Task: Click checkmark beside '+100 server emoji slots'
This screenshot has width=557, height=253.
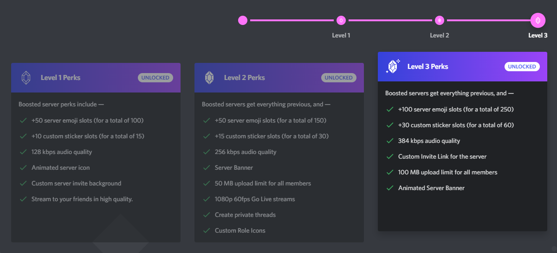Action: pos(389,109)
